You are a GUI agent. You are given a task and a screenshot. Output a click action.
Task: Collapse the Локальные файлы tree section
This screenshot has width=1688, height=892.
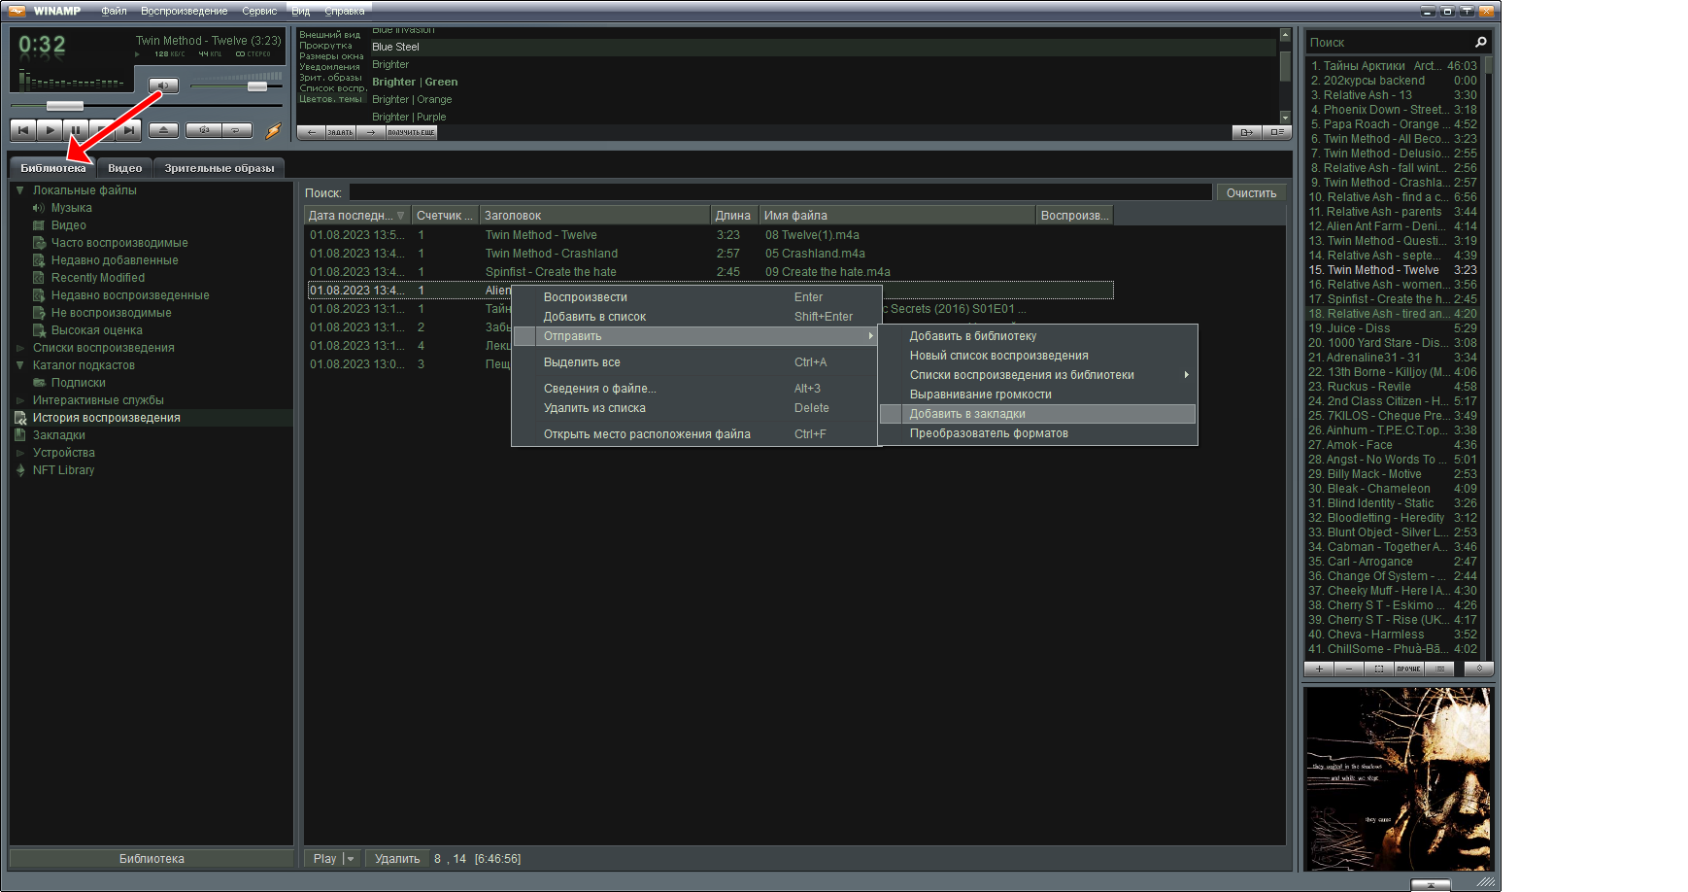coord(18,190)
